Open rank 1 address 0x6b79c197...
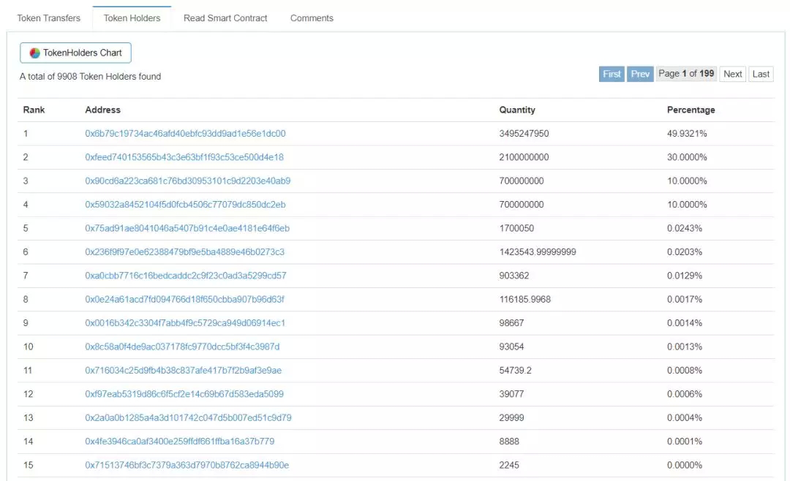 pos(185,134)
